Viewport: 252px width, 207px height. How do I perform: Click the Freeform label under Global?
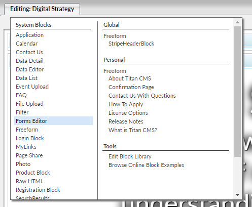pos(115,36)
